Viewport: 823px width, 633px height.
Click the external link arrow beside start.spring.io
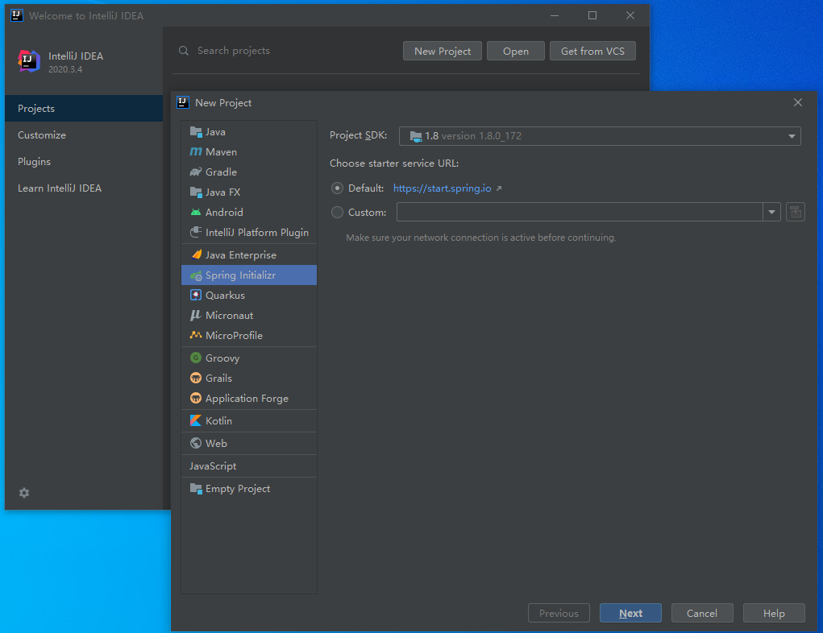pyautogui.click(x=499, y=188)
